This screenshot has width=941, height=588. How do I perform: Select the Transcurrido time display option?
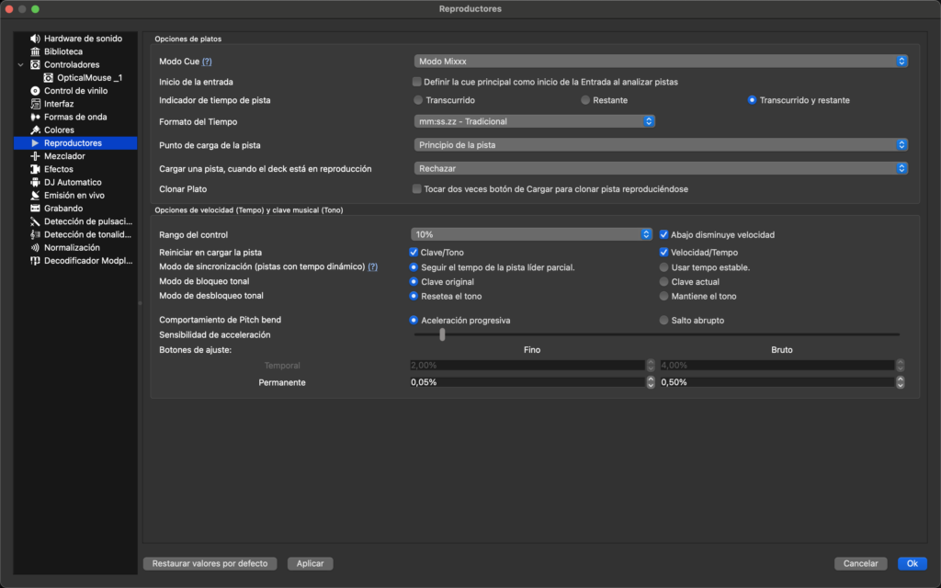[418, 100]
